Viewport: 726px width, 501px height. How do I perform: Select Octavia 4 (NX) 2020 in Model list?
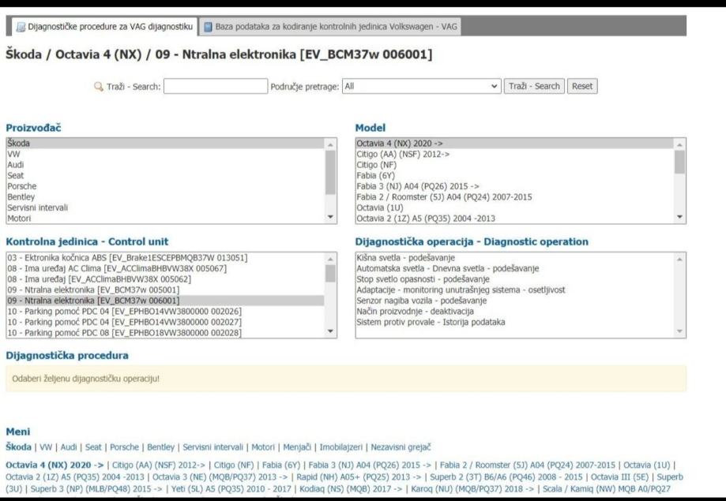point(515,144)
